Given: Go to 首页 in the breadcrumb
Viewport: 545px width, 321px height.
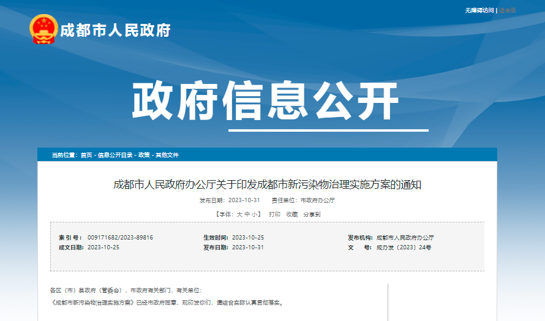Looking at the screenshot, I should coord(86,155).
